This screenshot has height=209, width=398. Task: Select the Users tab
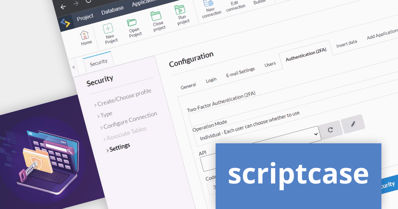[270, 64]
